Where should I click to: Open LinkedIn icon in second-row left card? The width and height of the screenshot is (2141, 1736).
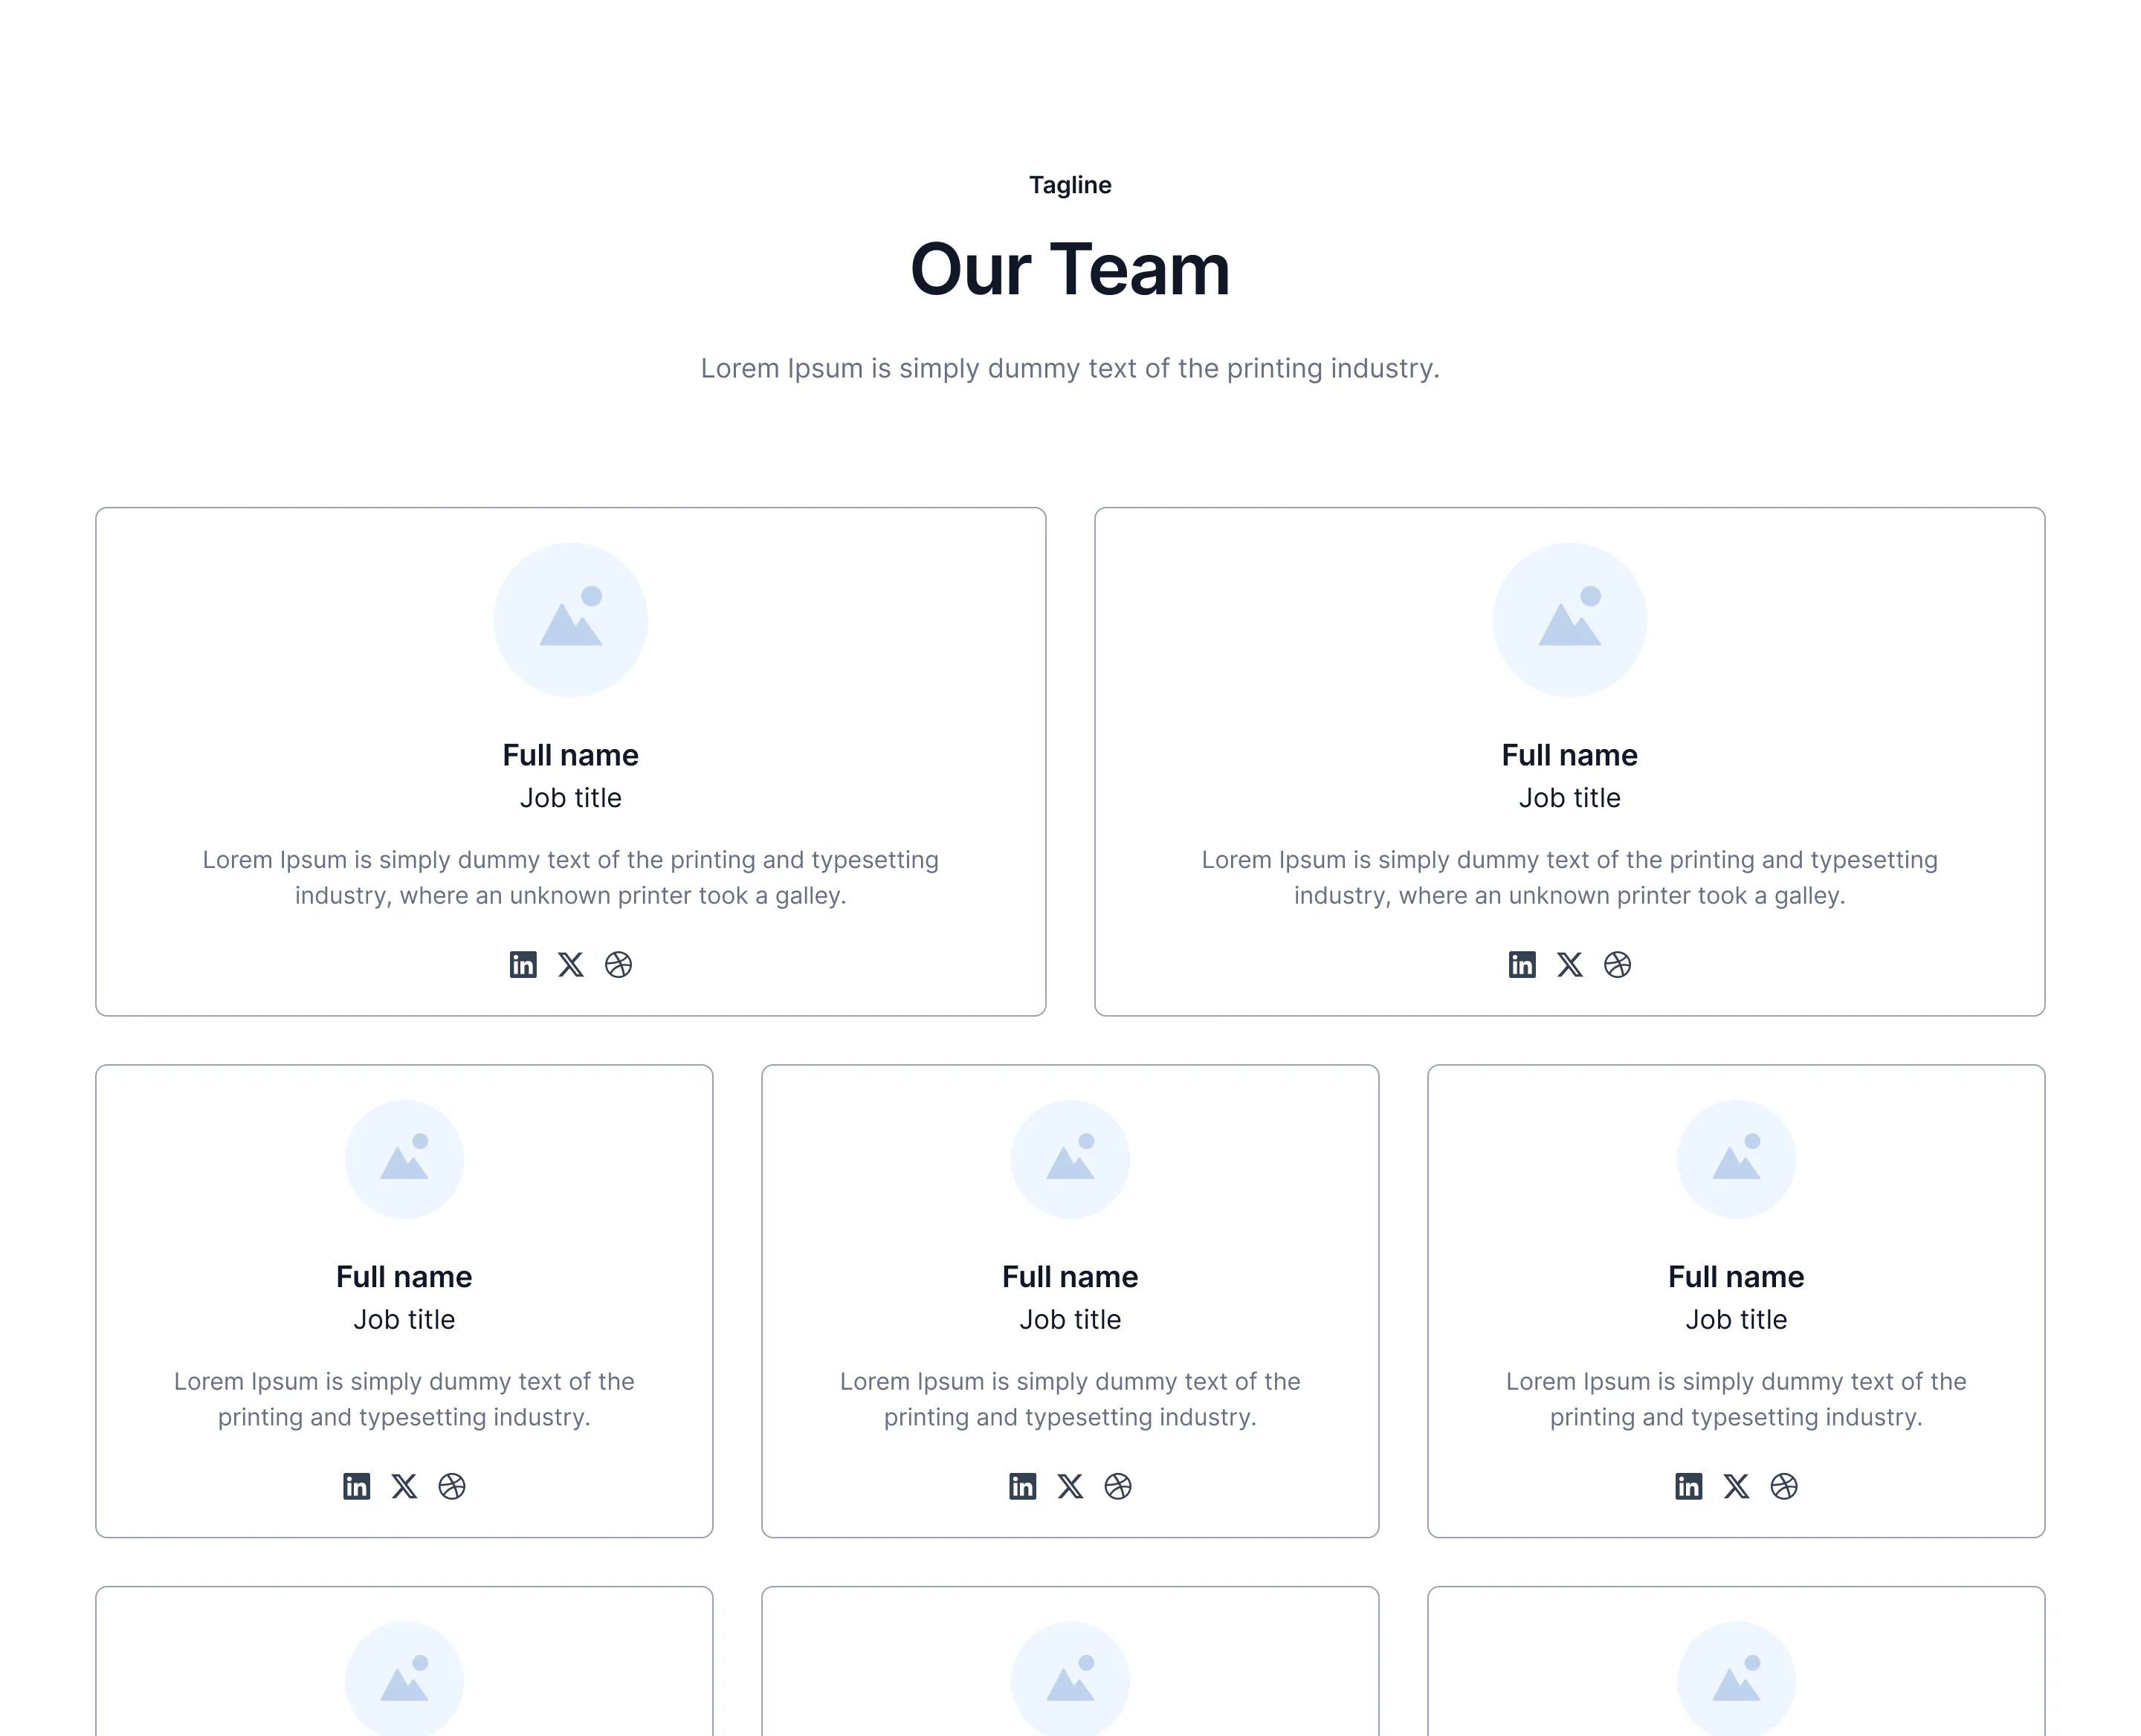coord(356,1486)
